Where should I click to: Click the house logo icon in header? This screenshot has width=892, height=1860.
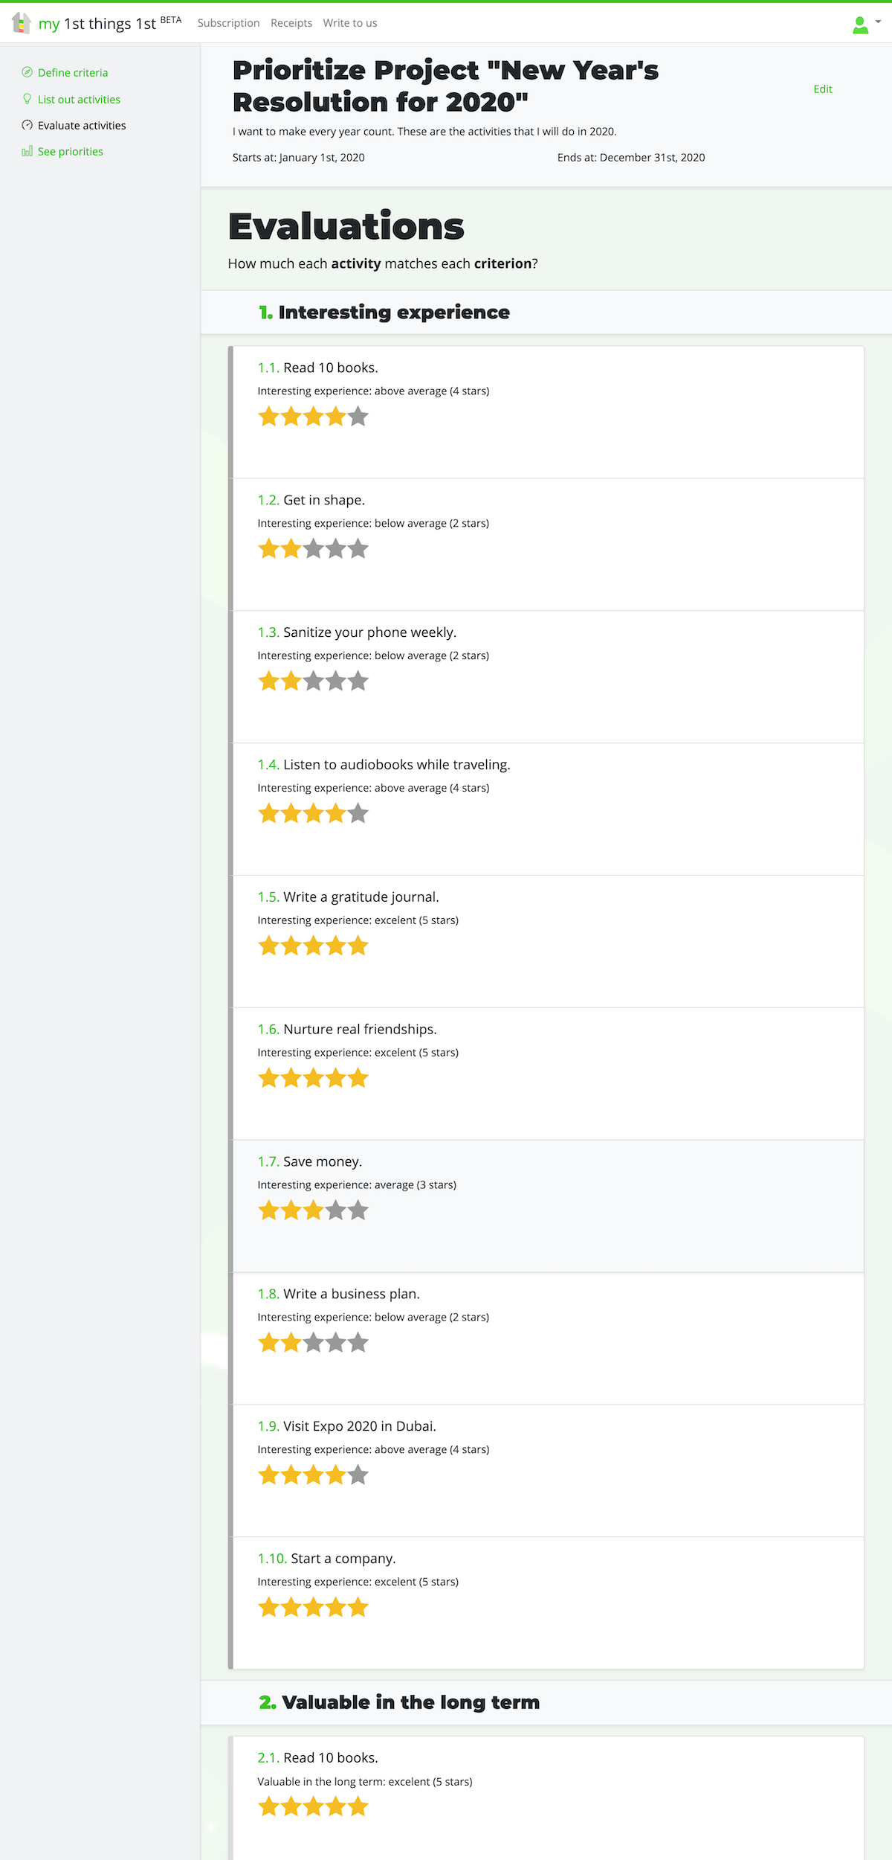[x=22, y=23]
